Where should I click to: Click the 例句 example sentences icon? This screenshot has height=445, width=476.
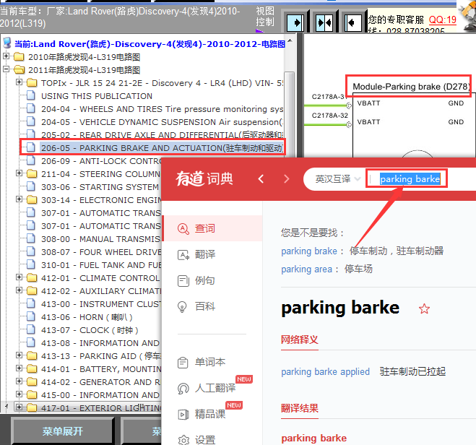[x=183, y=280]
